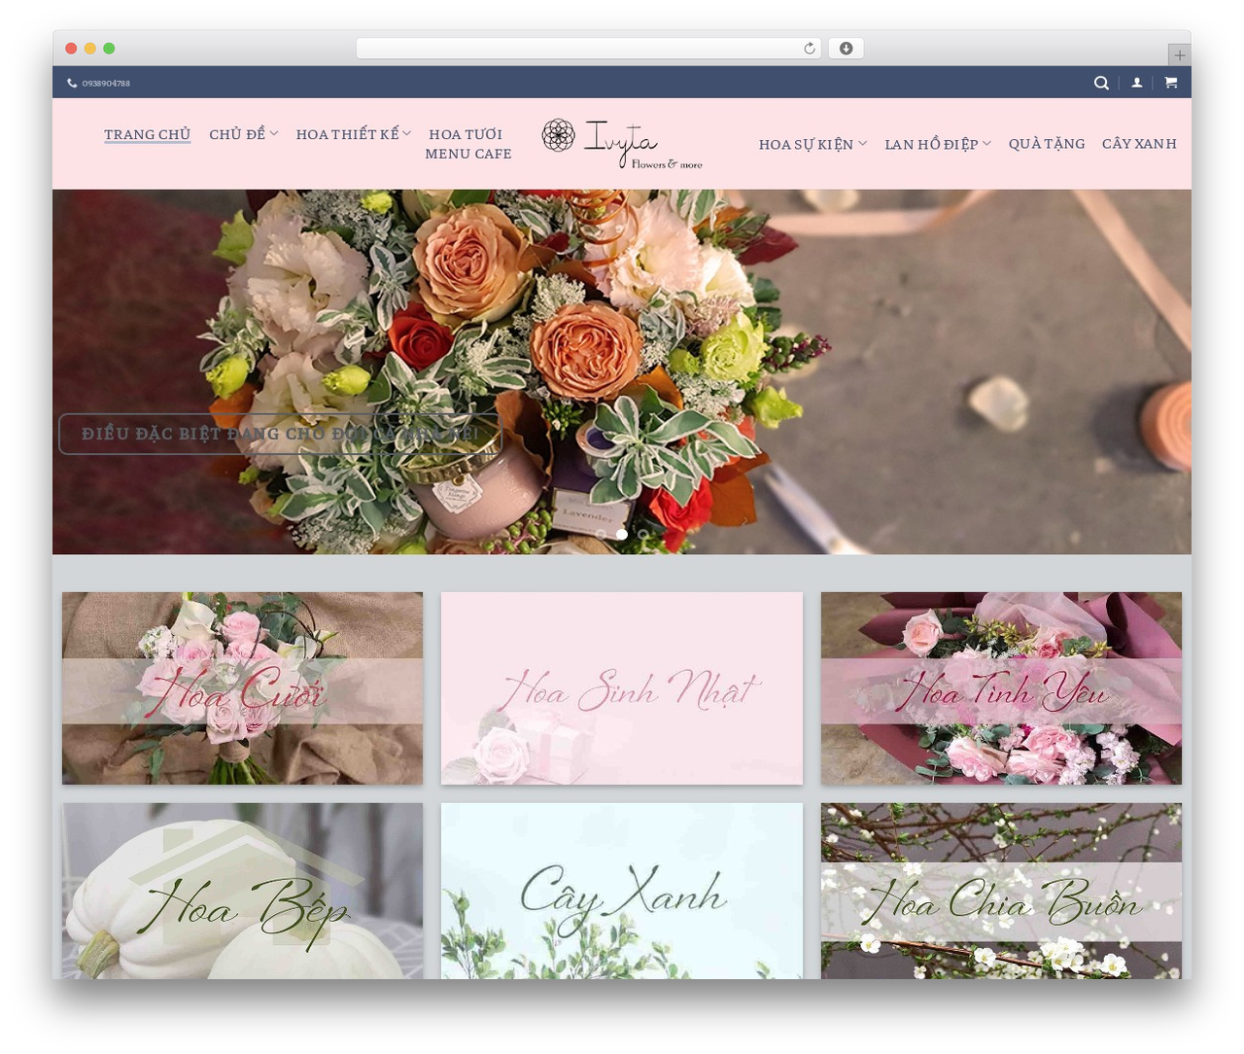Click the search magnifier icon
1244x1054 pixels.
(x=1101, y=83)
